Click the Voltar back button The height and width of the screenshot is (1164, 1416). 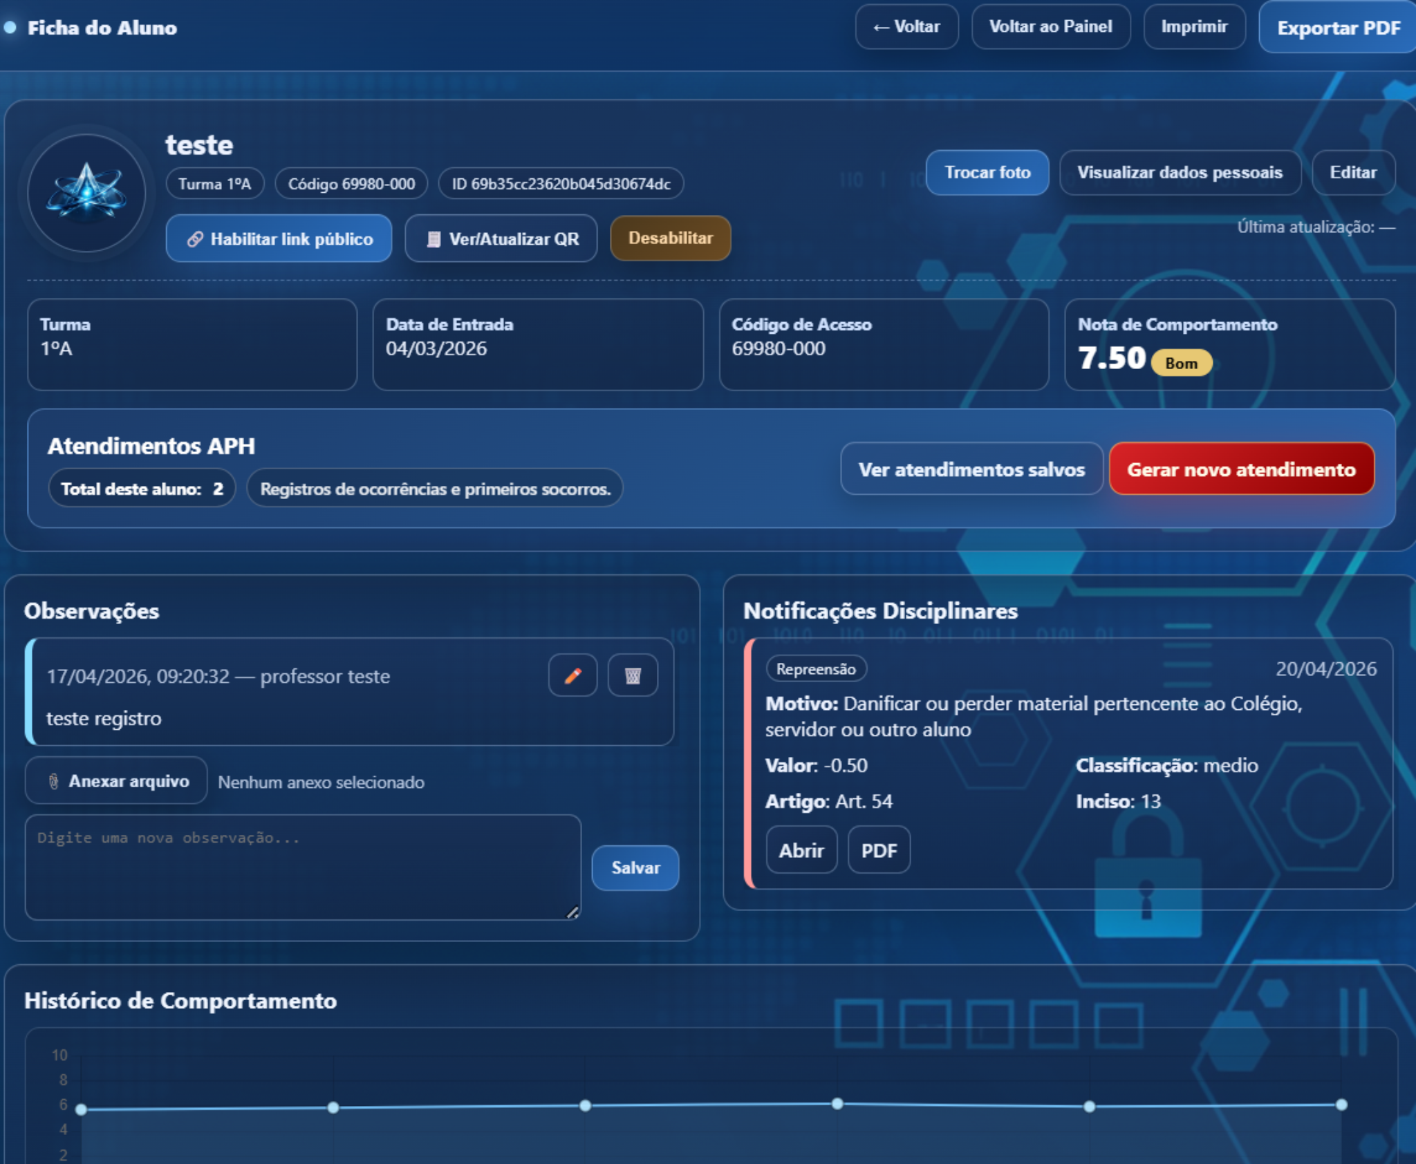click(x=906, y=27)
